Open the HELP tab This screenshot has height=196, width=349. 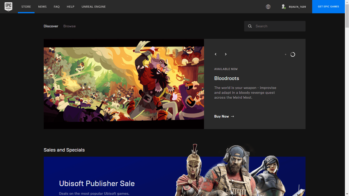[x=71, y=7]
